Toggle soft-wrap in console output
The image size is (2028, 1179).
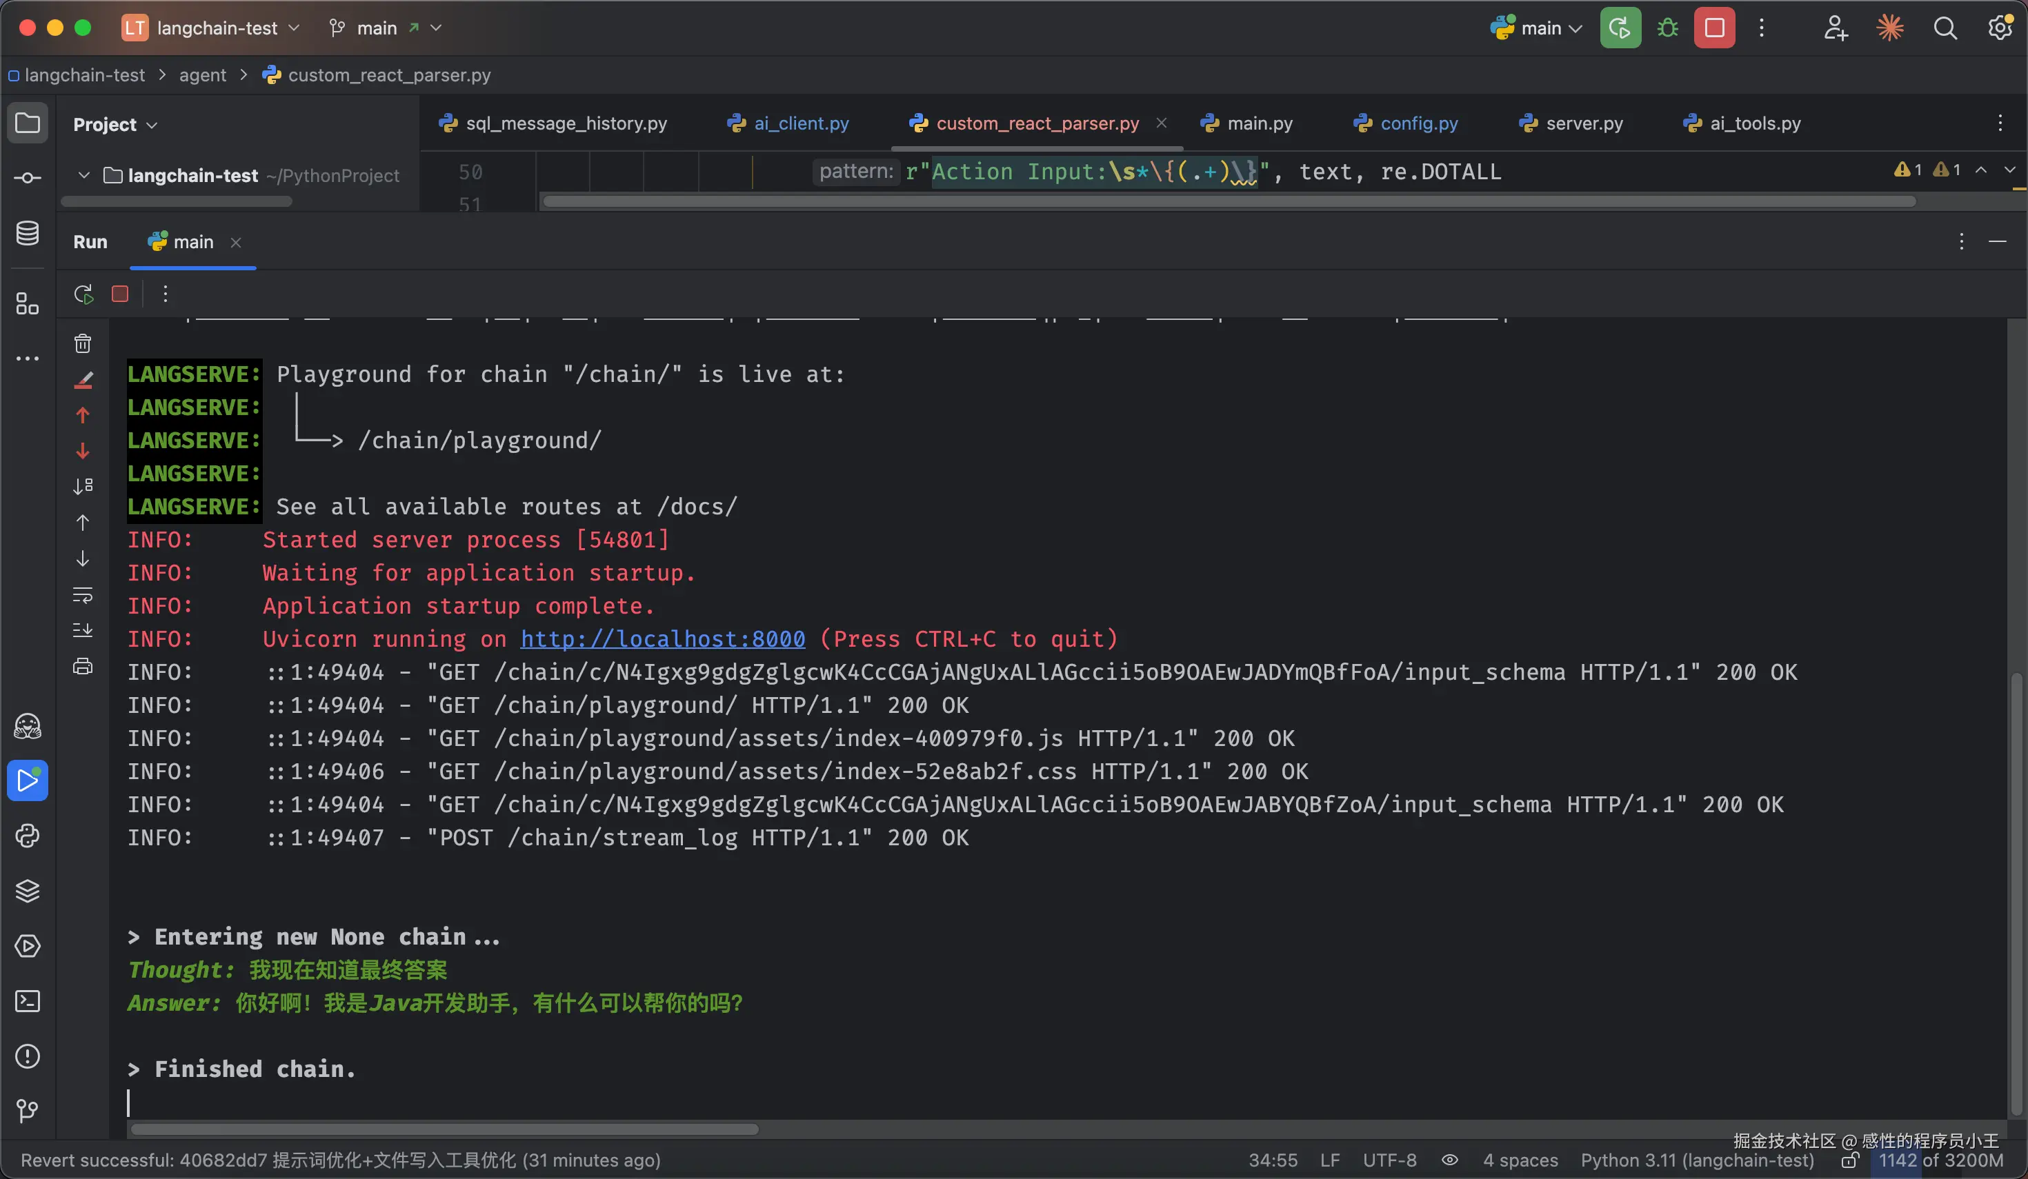tap(83, 595)
